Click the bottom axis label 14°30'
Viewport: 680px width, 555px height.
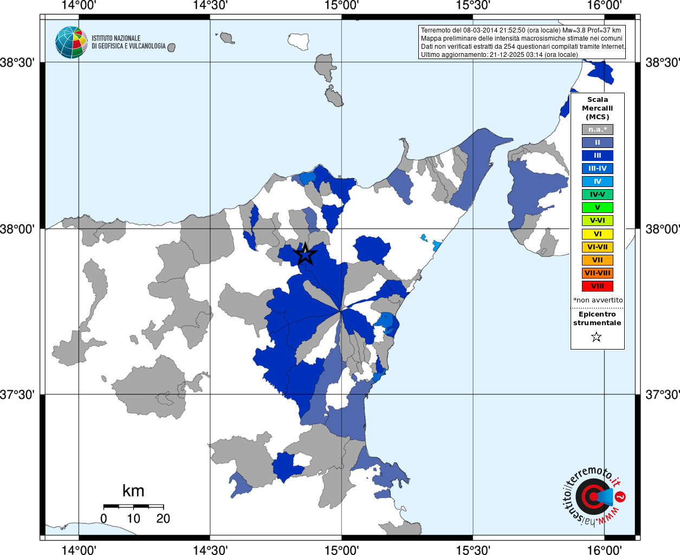[210, 550]
